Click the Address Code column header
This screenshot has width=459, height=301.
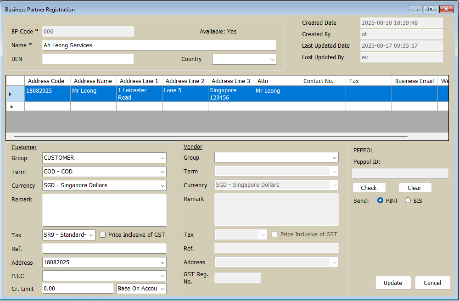47,81
